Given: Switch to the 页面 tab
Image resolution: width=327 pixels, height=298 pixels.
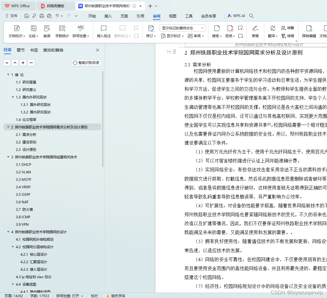Looking at the screenshot, I should 124,16.
